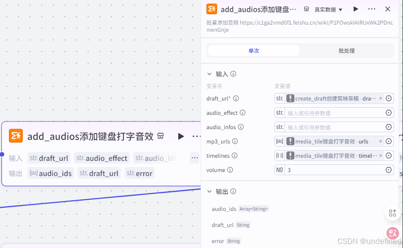Remove the timelines reference value

381,156
